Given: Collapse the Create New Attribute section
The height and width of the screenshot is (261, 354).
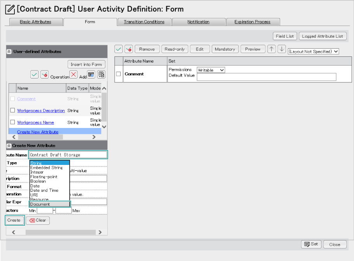Looking at the screenshot, I should [9, 146].
